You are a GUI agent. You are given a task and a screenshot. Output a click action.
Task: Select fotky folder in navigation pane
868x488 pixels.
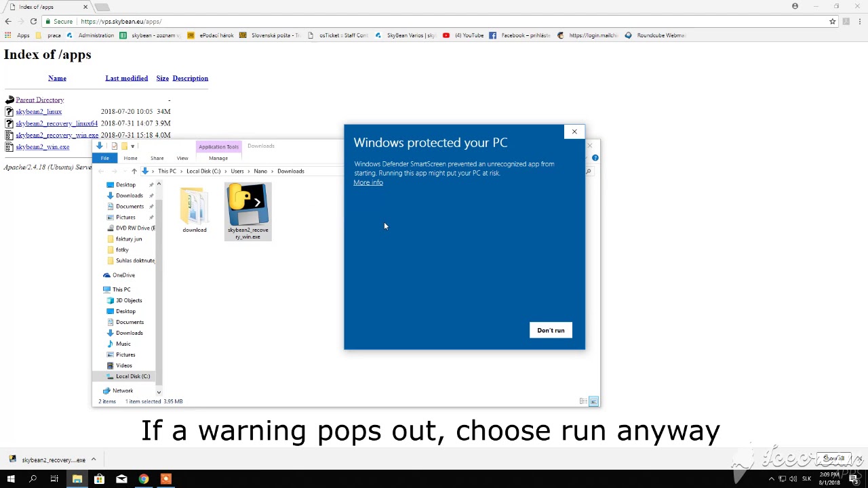pos(118,249)
